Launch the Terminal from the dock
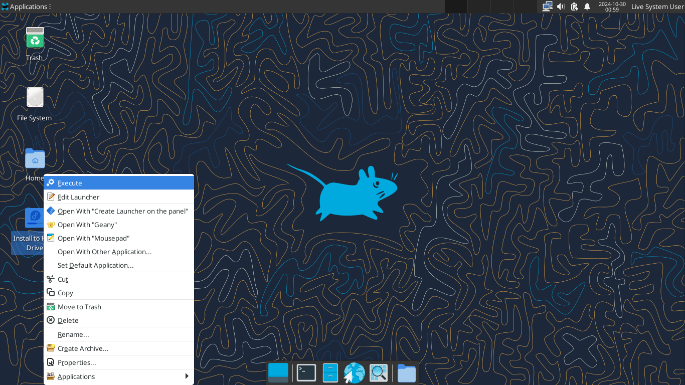Screen dimensions: 685x385 306,373
